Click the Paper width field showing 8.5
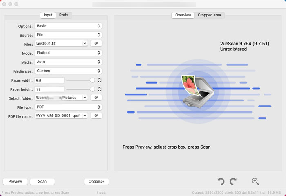This screenshot has height=196, width=286. tap(49, 80)
